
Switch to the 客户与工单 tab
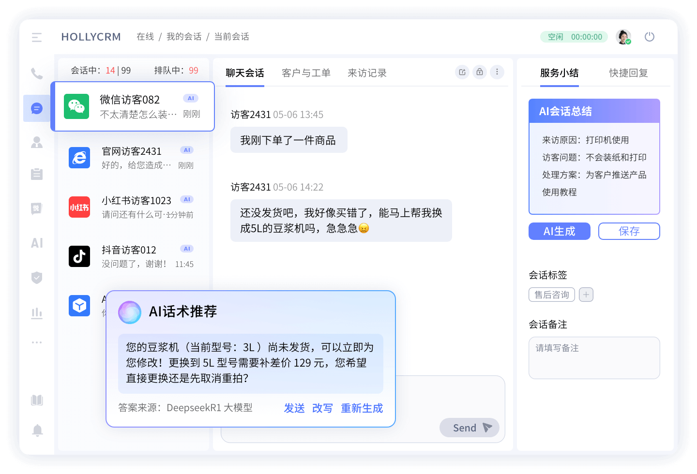click(x=306, y=73)
